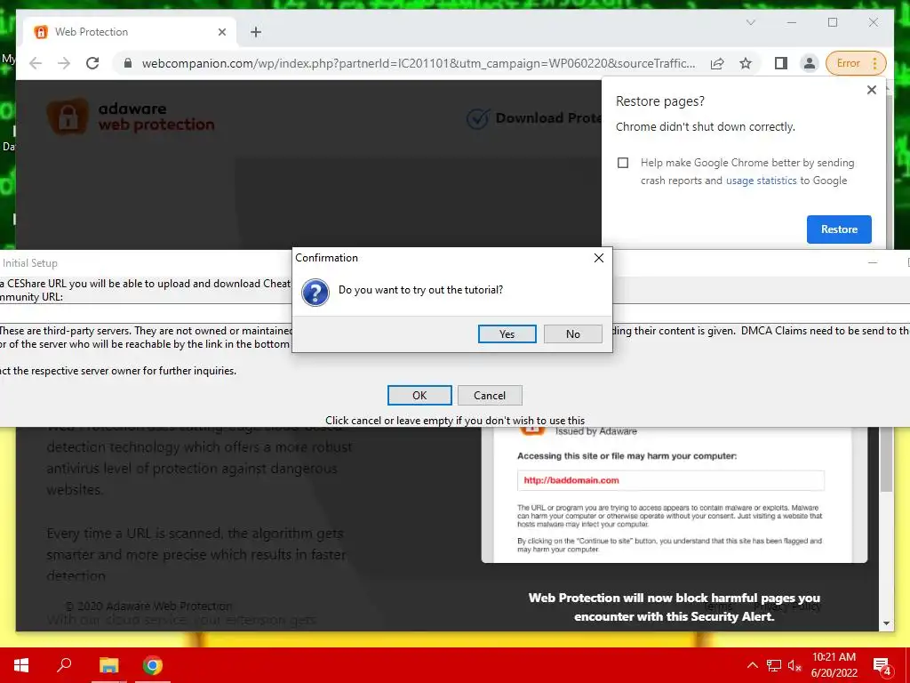The width and height of the screenshot is (910, 683).
Task: Close the Restore pages popup
Action: 871,90
